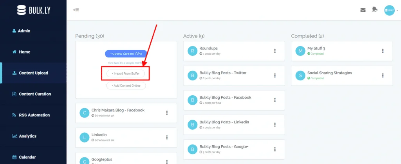Screen dimensions: 401x164
Task: Open the Googleplus pending group title
Action: 102,159
